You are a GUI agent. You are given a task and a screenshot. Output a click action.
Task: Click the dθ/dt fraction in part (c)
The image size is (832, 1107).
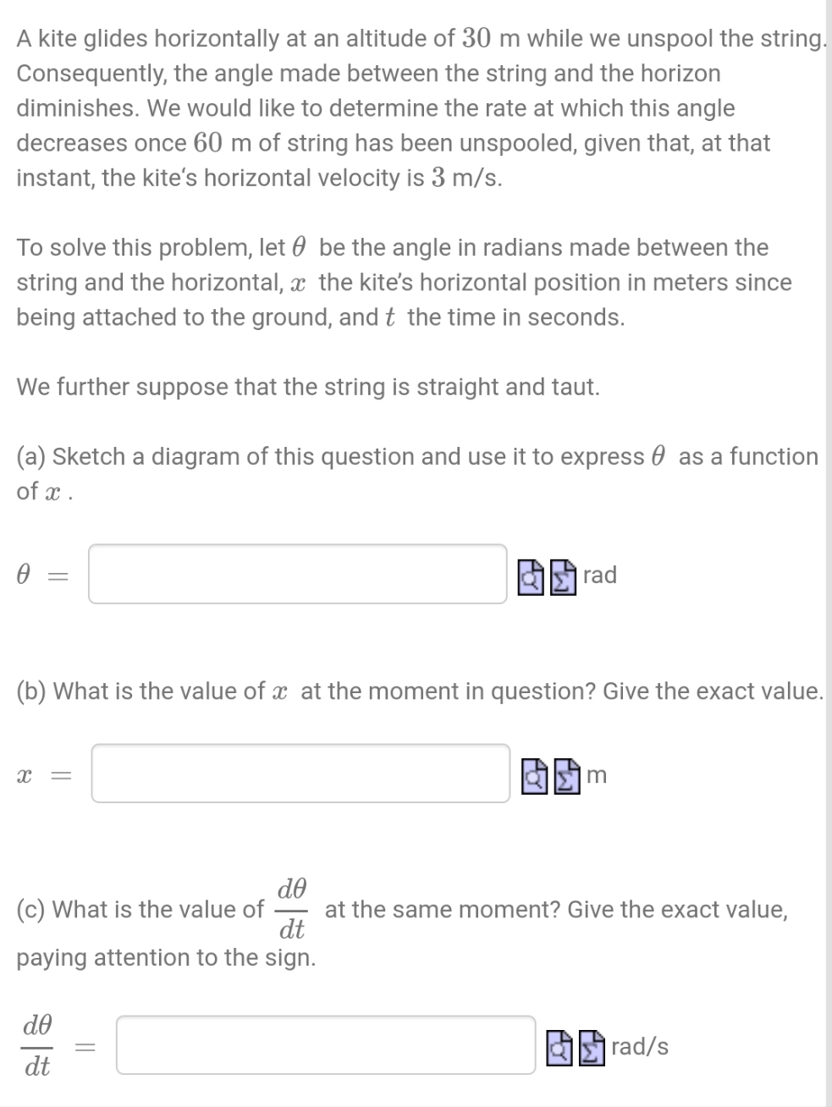click(291, 909)
